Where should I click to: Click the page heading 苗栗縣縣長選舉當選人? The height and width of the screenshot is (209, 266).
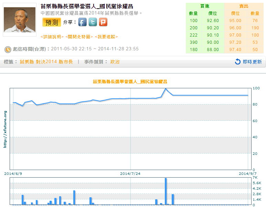(x=87, y=7)
